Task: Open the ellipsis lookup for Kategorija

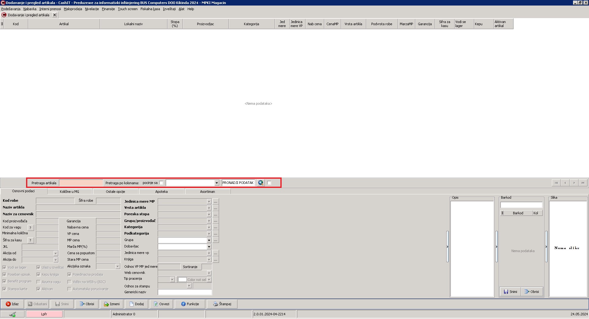Action: (216, 228)
